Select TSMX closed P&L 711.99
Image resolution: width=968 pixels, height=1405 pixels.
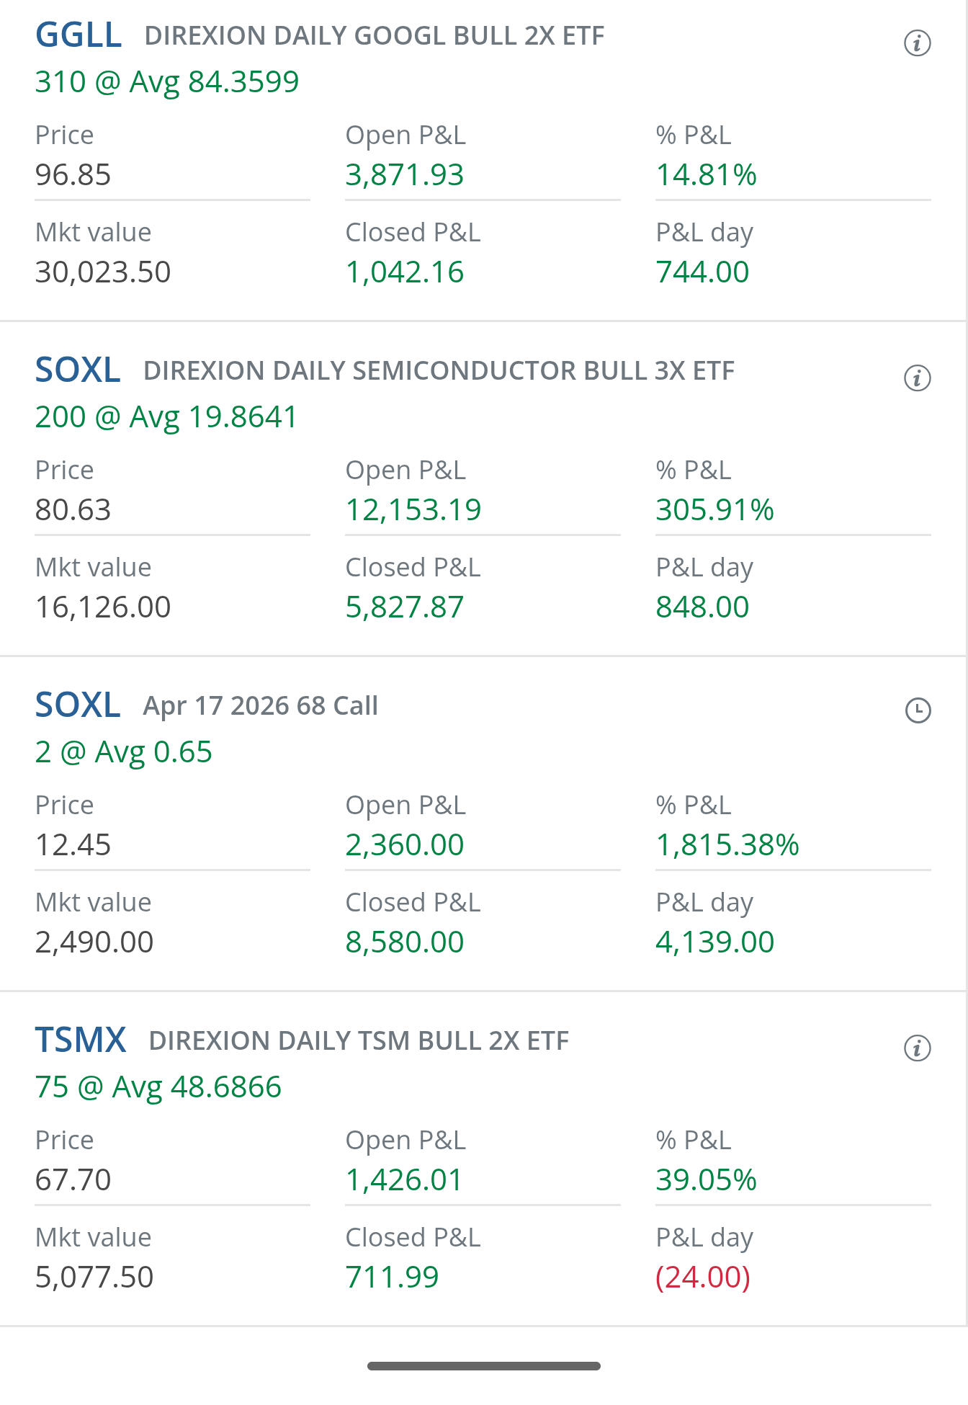[x=393, y=1277]
